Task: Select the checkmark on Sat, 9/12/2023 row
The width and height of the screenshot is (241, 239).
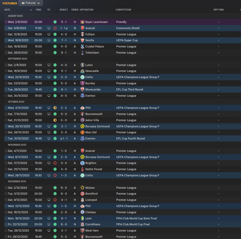Action: click(x=6, y=200)
